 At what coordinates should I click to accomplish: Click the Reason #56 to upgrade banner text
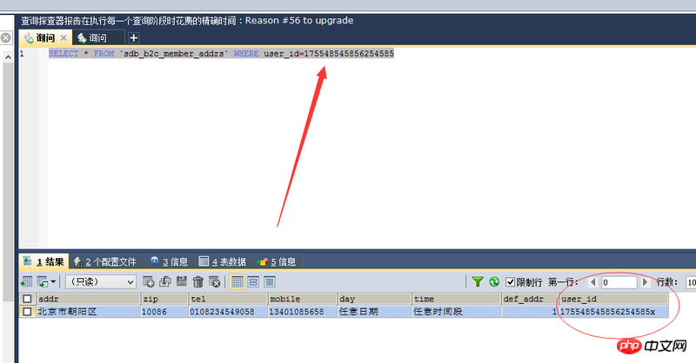click(x=299, y=20)
